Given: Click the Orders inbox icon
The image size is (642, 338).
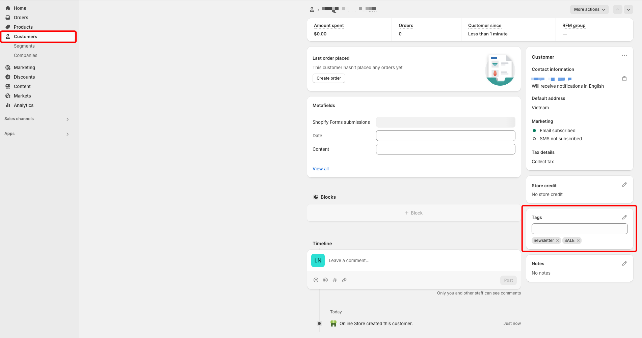Looking at the screenshot, I should pos(8,18).
